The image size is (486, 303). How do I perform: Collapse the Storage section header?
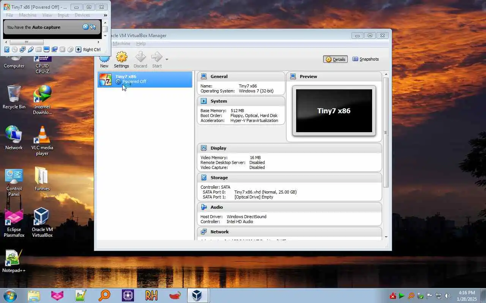289,178
